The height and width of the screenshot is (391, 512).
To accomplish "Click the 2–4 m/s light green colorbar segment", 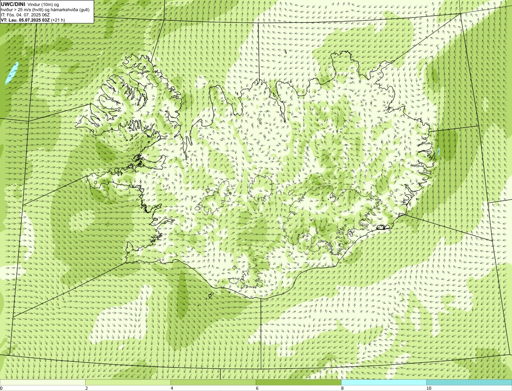I will (x=128, y=383).
